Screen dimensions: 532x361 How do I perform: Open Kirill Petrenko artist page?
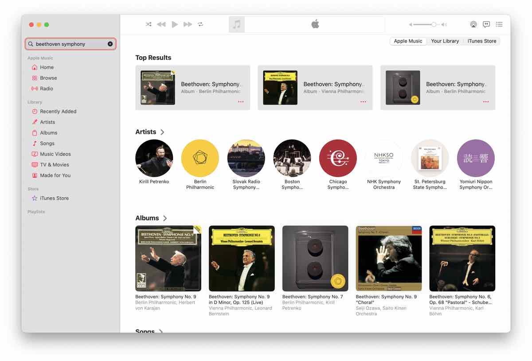154,158
